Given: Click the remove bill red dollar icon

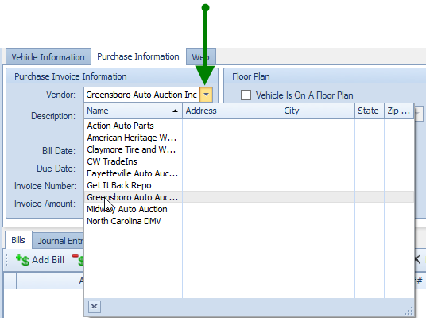Looking at the screenshot, I should [x=78, y=260].
